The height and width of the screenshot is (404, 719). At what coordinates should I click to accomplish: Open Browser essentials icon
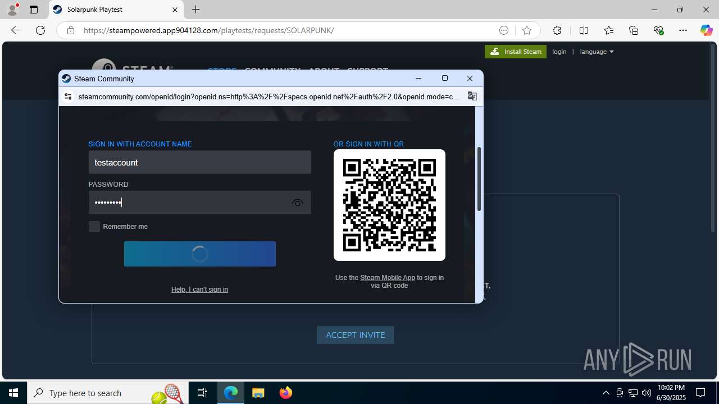pyautogui.click(x=658, y=30)
